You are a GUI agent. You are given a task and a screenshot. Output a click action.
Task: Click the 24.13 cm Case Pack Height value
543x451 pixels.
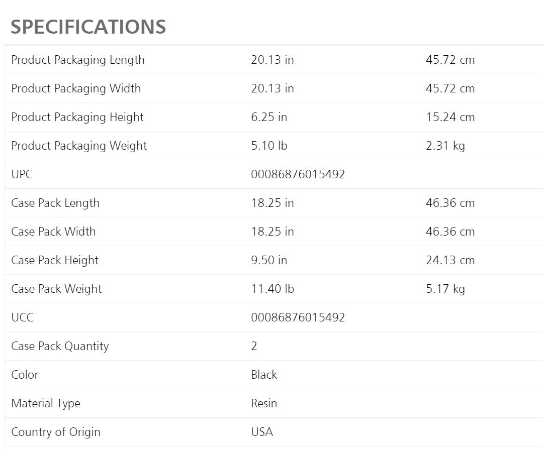(450, 260)
